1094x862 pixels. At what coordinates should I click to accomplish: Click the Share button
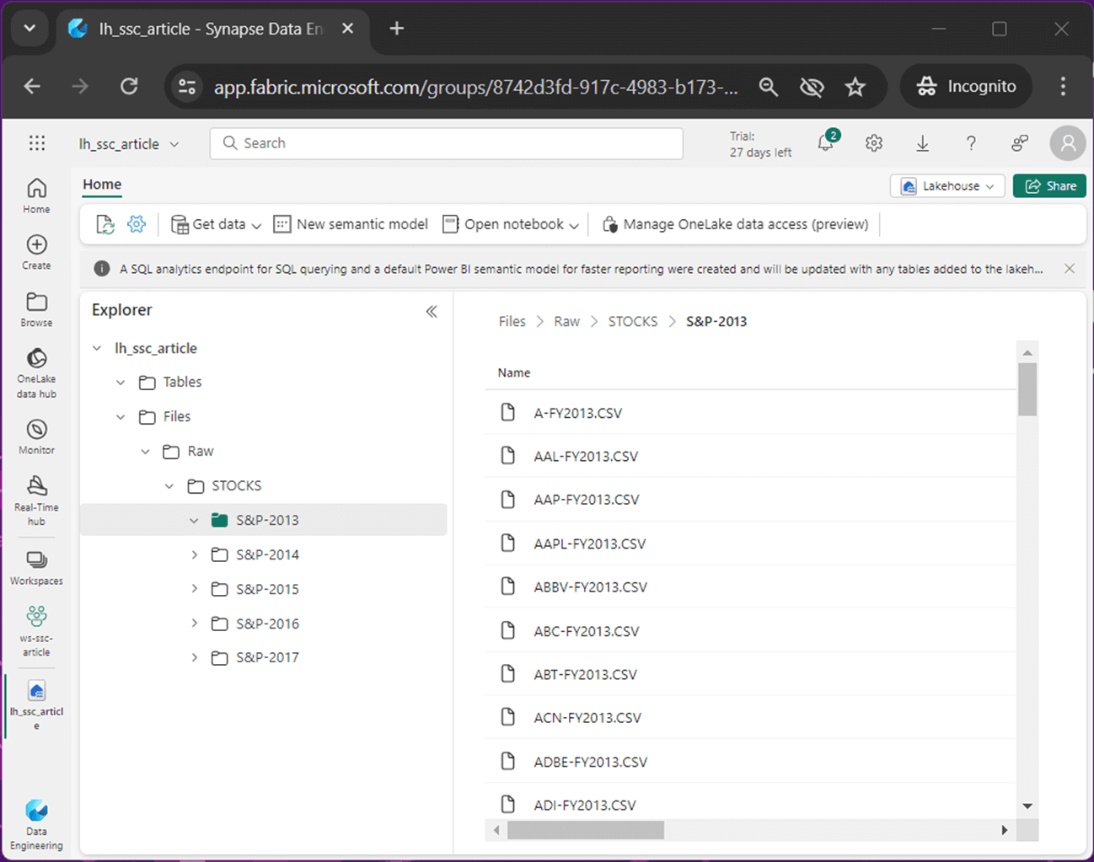1050,186
